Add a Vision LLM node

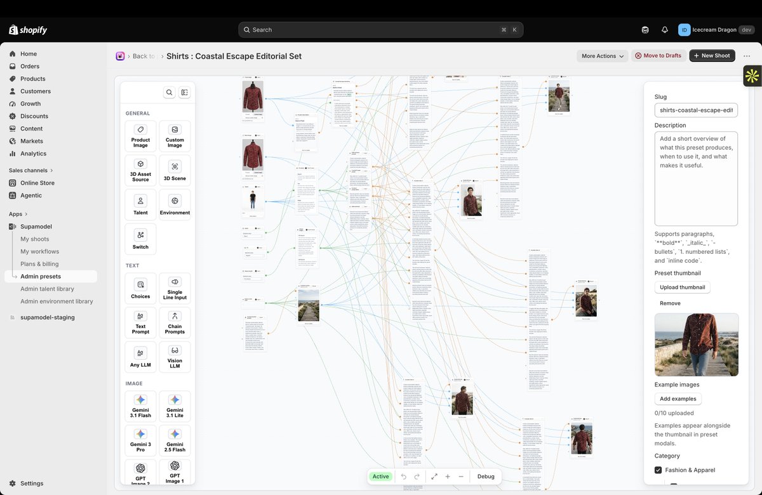(x=175, y=357)
